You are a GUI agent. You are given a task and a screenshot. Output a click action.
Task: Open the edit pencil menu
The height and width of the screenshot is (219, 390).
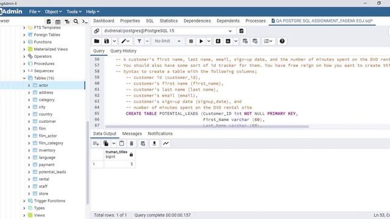pyautogui.click(x=125, y=41)
